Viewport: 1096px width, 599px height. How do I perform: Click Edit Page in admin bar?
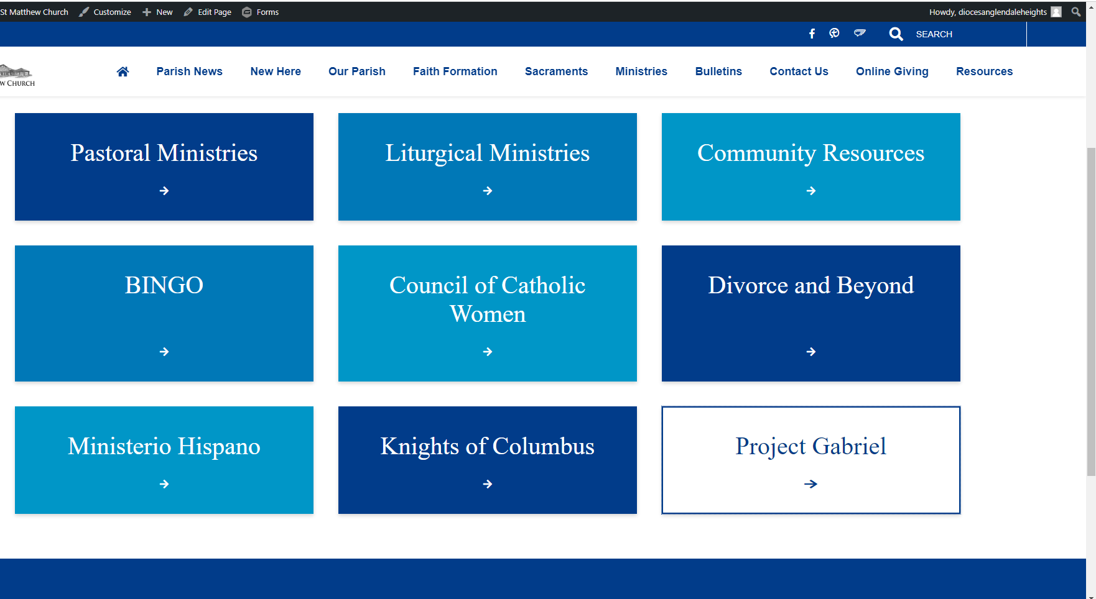coord(208,12)
